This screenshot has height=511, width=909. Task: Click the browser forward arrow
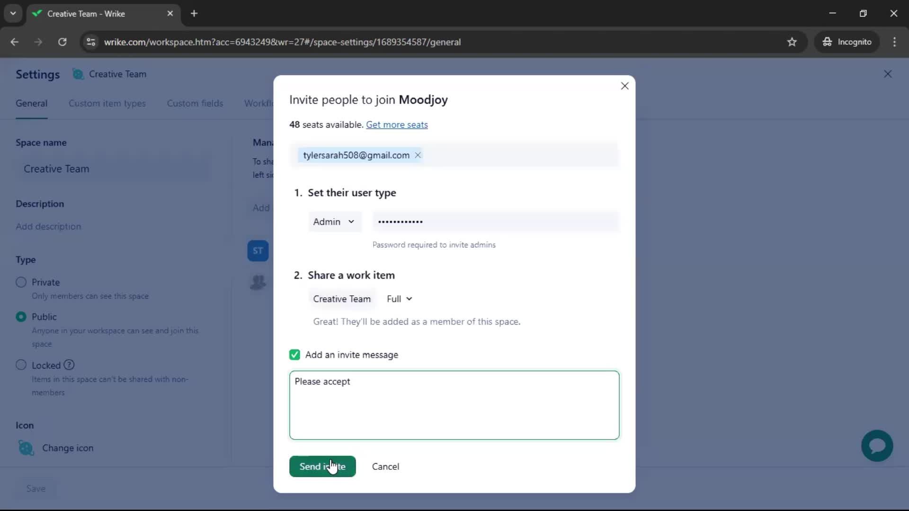[x=38, y=42]
